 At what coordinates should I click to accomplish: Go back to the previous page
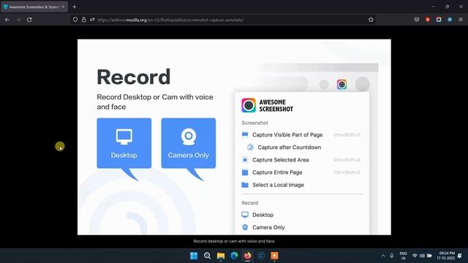(x=7, y=20)
